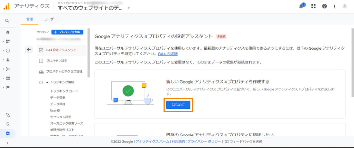Expand the acquisition section arrow

[x=3, y=69]
